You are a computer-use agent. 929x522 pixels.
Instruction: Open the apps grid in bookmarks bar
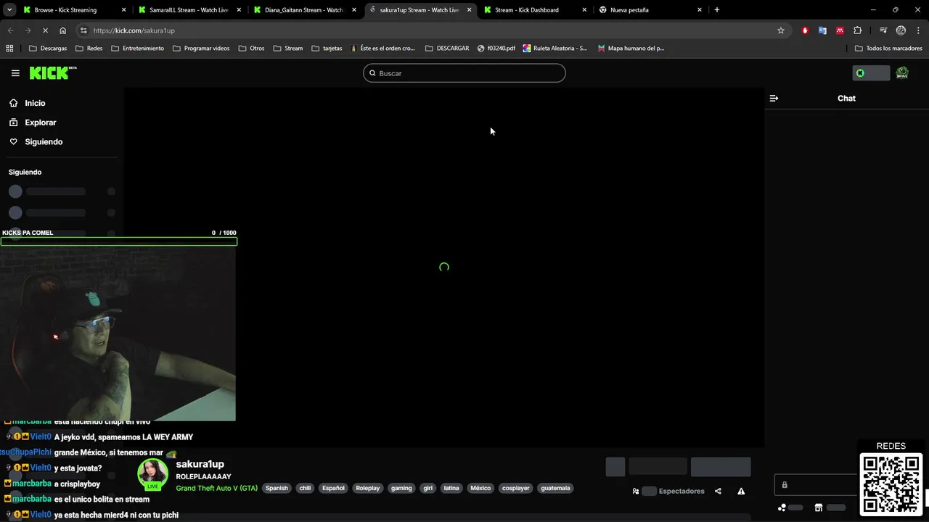(9, 49)
